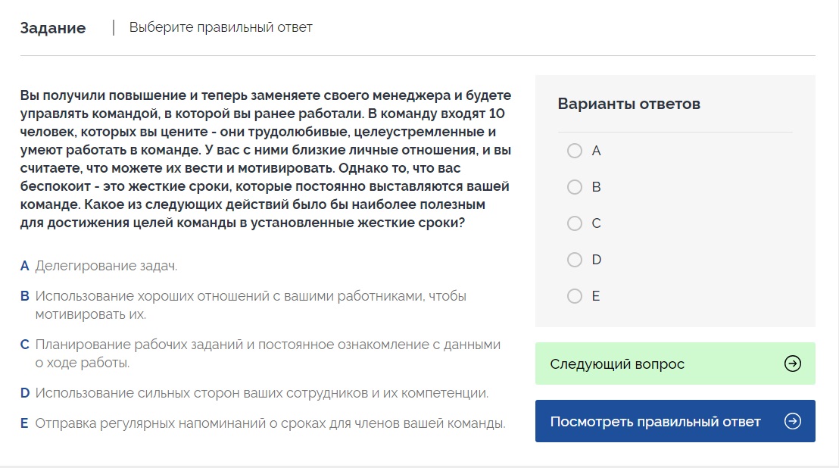Go to next question via Следующий вопрос
Screen dimensions: 839x468
(617, 364)
